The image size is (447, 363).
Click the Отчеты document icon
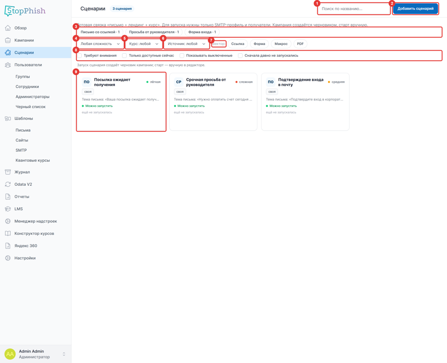[x=8, y=197]
